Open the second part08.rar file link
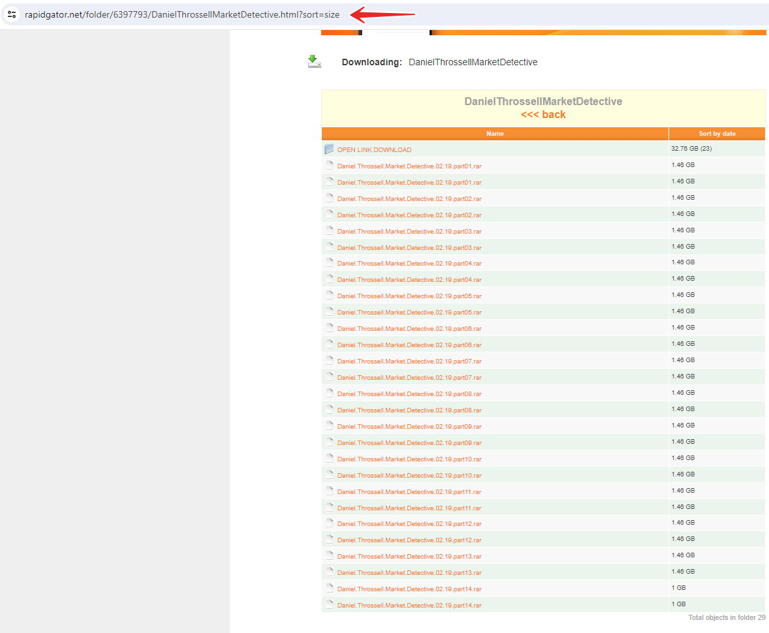The height and width of the screenshot is (633, 769). (x=409, y=410)
